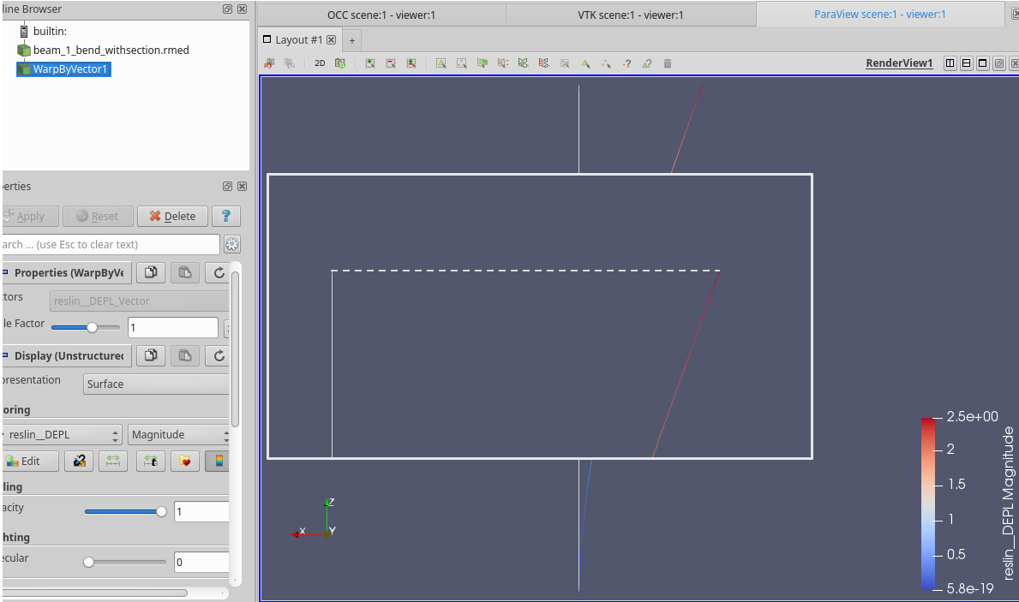This screenshot has height=602, width=1019.
Task: Click Use Separate Color Map icon
Action: [80, 461]
